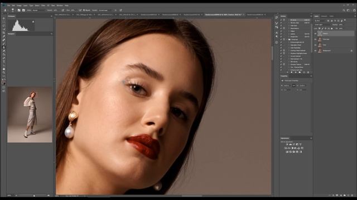357x200 pixels.
Task: Create new action with Actions panel icon
Action: [304, 72]
